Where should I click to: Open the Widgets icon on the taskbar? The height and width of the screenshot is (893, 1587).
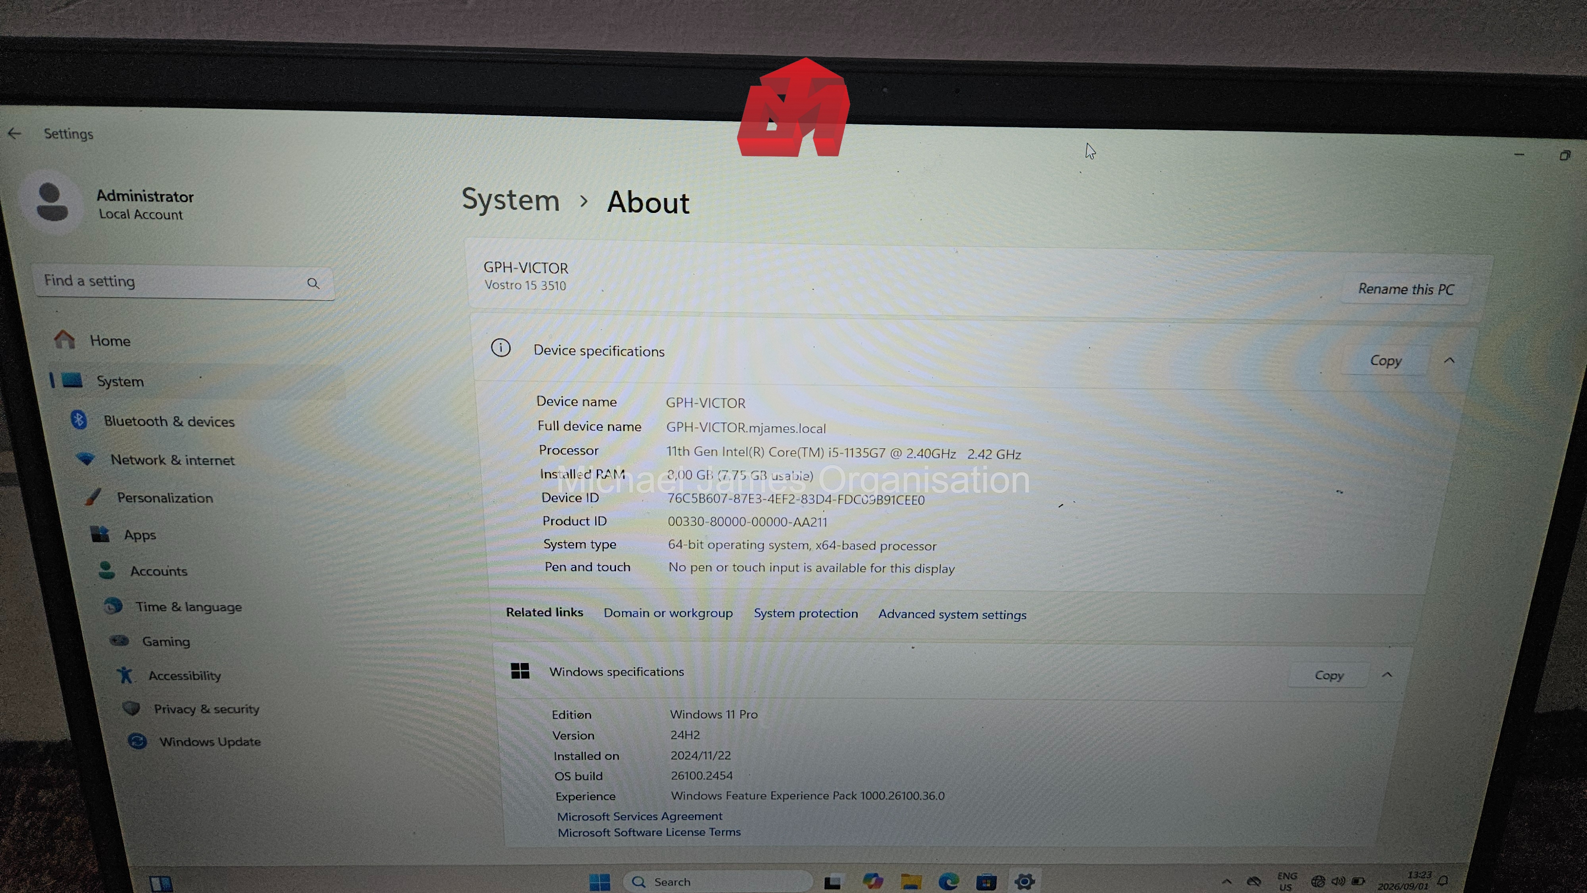(161, 884)
